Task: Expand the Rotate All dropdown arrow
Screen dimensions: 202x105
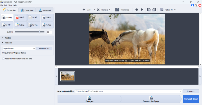Action: click(x=175, y=10)
